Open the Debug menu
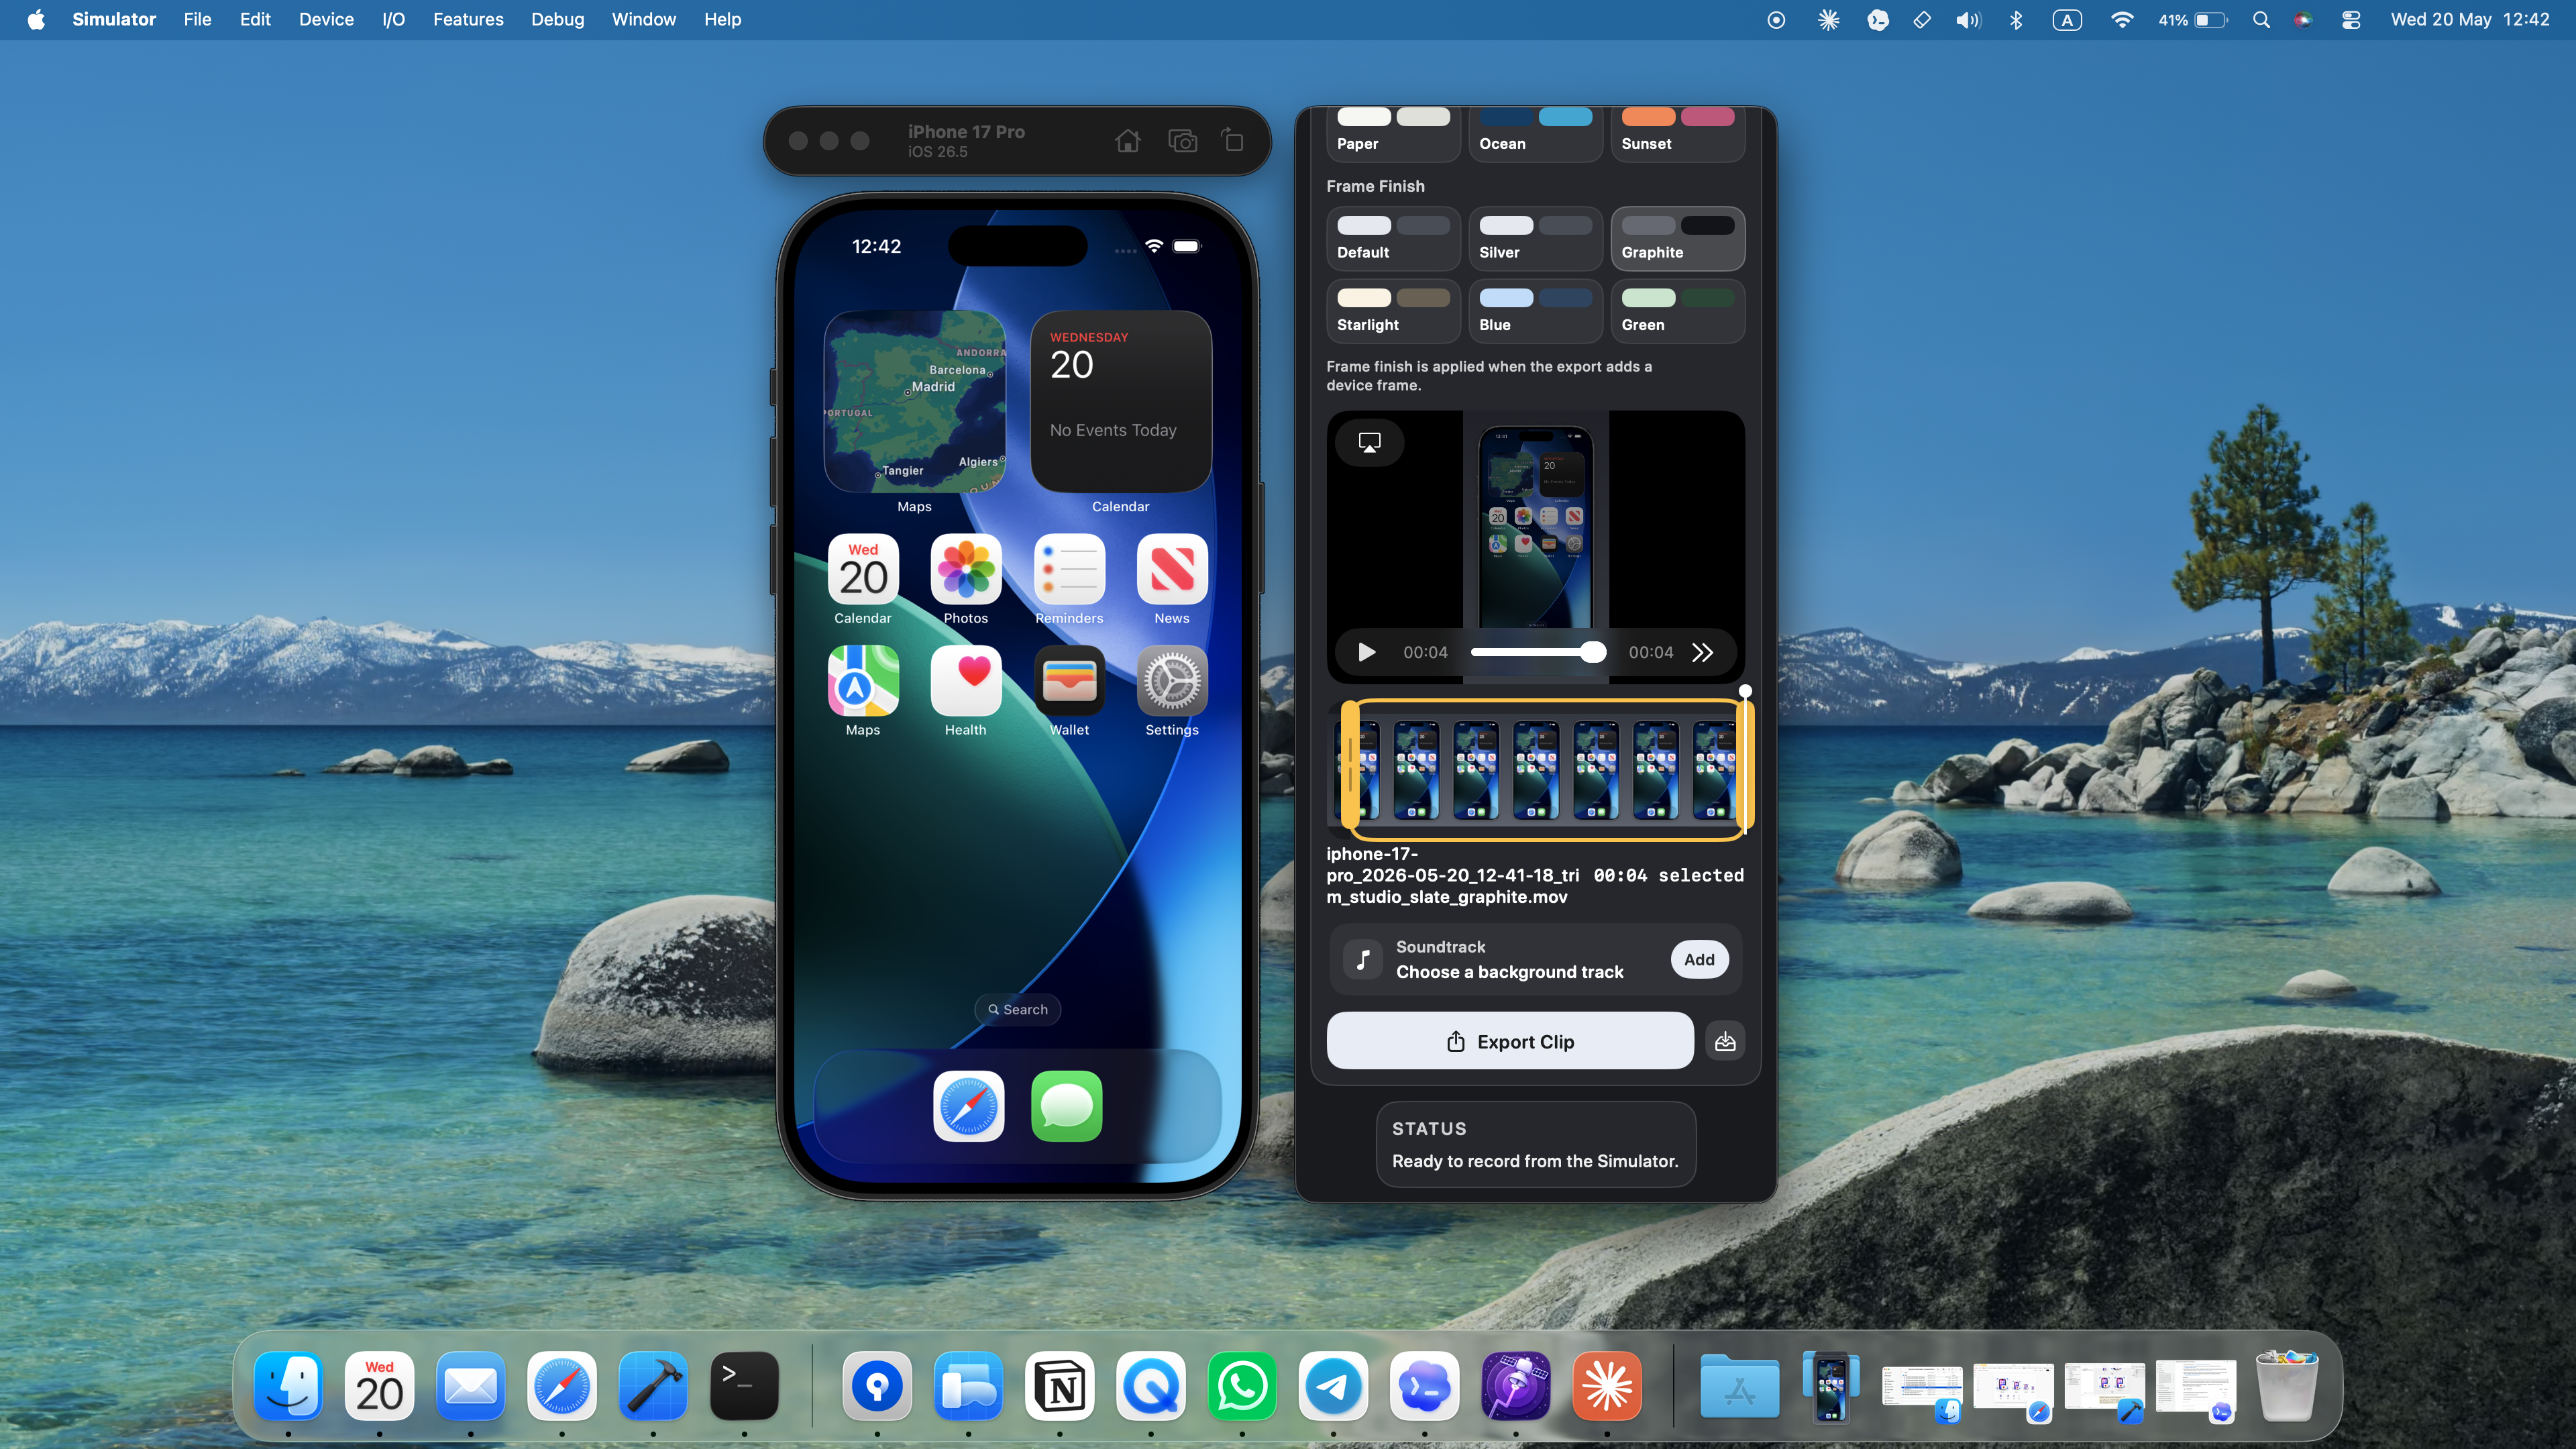The image size is (2576, 1449). (x=557, y=20)
